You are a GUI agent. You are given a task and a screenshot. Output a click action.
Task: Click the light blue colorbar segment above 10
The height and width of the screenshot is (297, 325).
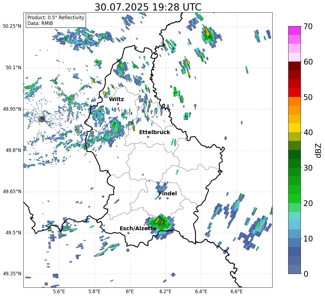pyautogui.click(x=295, y=225)
